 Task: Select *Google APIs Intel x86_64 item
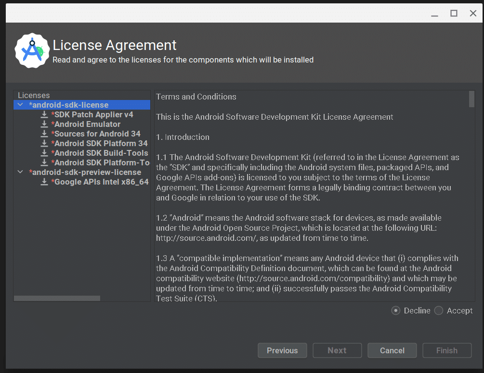[x=100, y=182]
